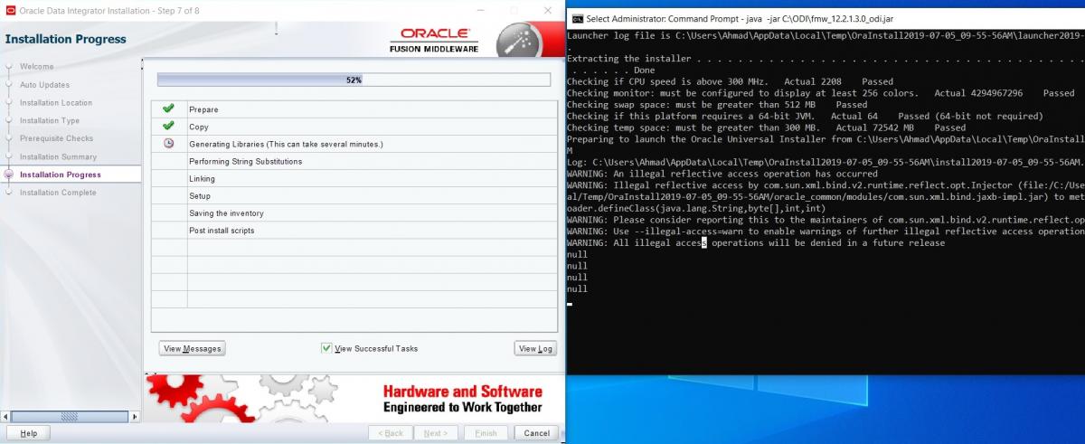Select the Prerequisite Checks step
Screen dimensions: 1085x444
[x=56, y=139]
